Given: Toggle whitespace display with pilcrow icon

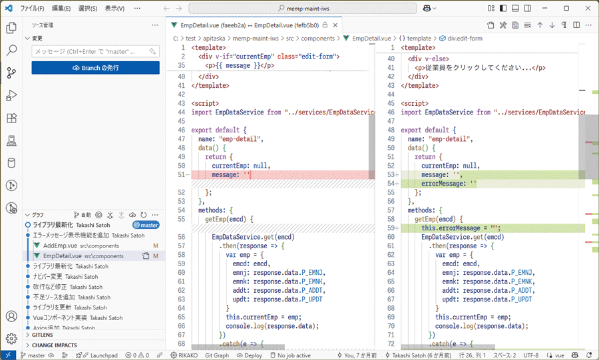Looking at the screenshot, I should (563, 25).
